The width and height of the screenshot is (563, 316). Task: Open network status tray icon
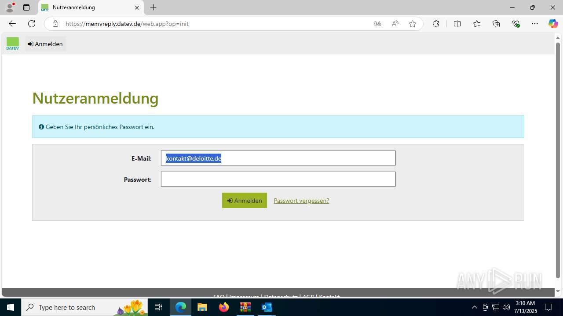[x=496, y=307]
